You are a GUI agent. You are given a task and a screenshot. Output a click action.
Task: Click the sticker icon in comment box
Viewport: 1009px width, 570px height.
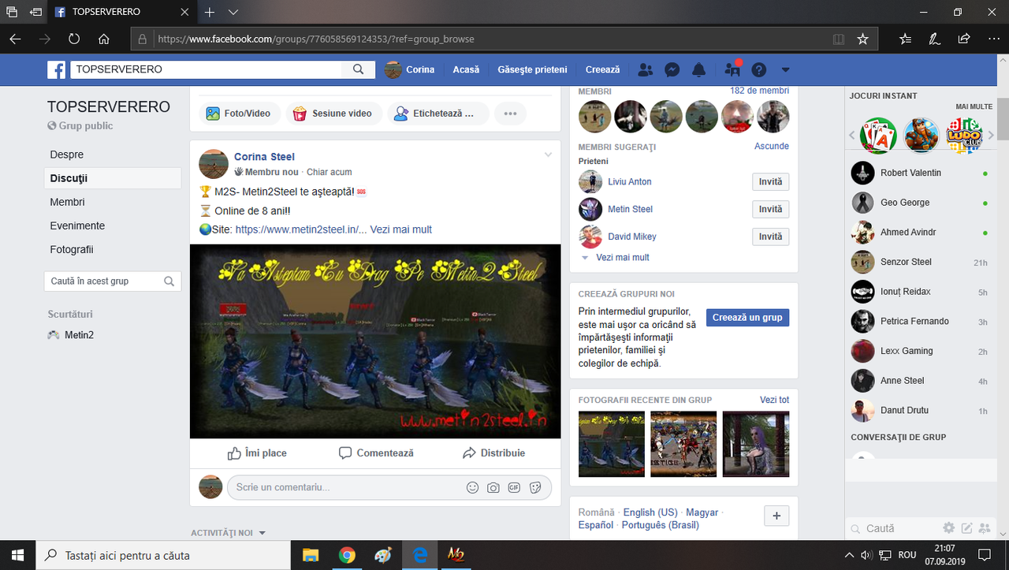[x=535, y=487]
